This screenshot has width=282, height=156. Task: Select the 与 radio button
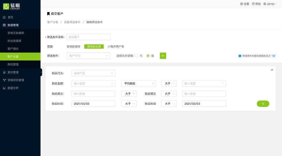137,56
